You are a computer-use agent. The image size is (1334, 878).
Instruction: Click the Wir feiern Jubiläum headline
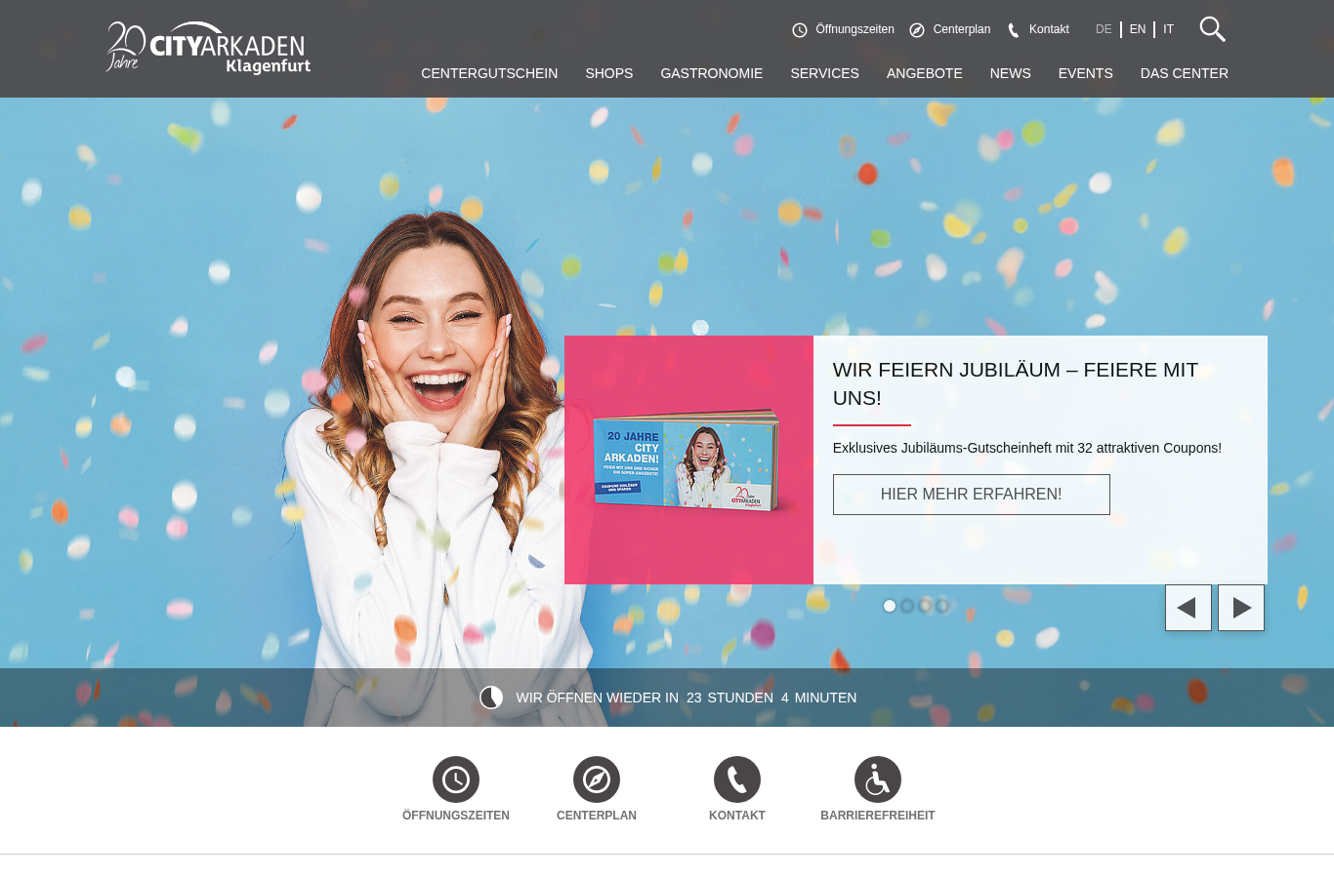[1016, 383]
